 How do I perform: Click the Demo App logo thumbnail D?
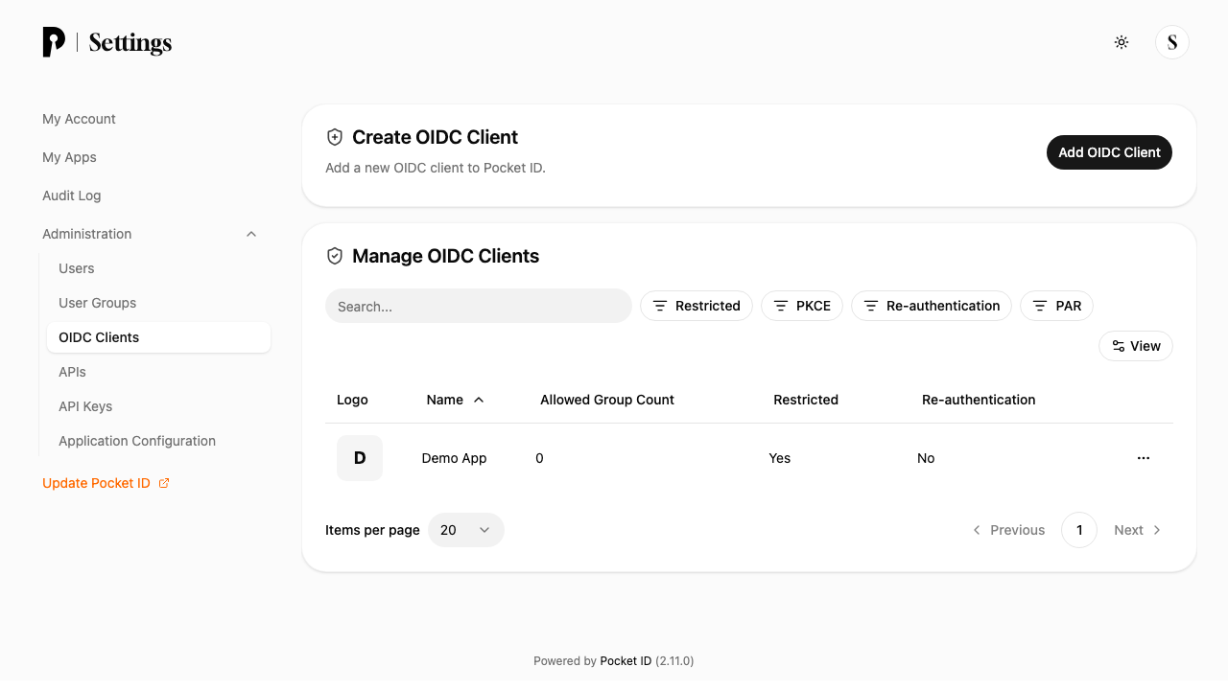tap(360, 458)
